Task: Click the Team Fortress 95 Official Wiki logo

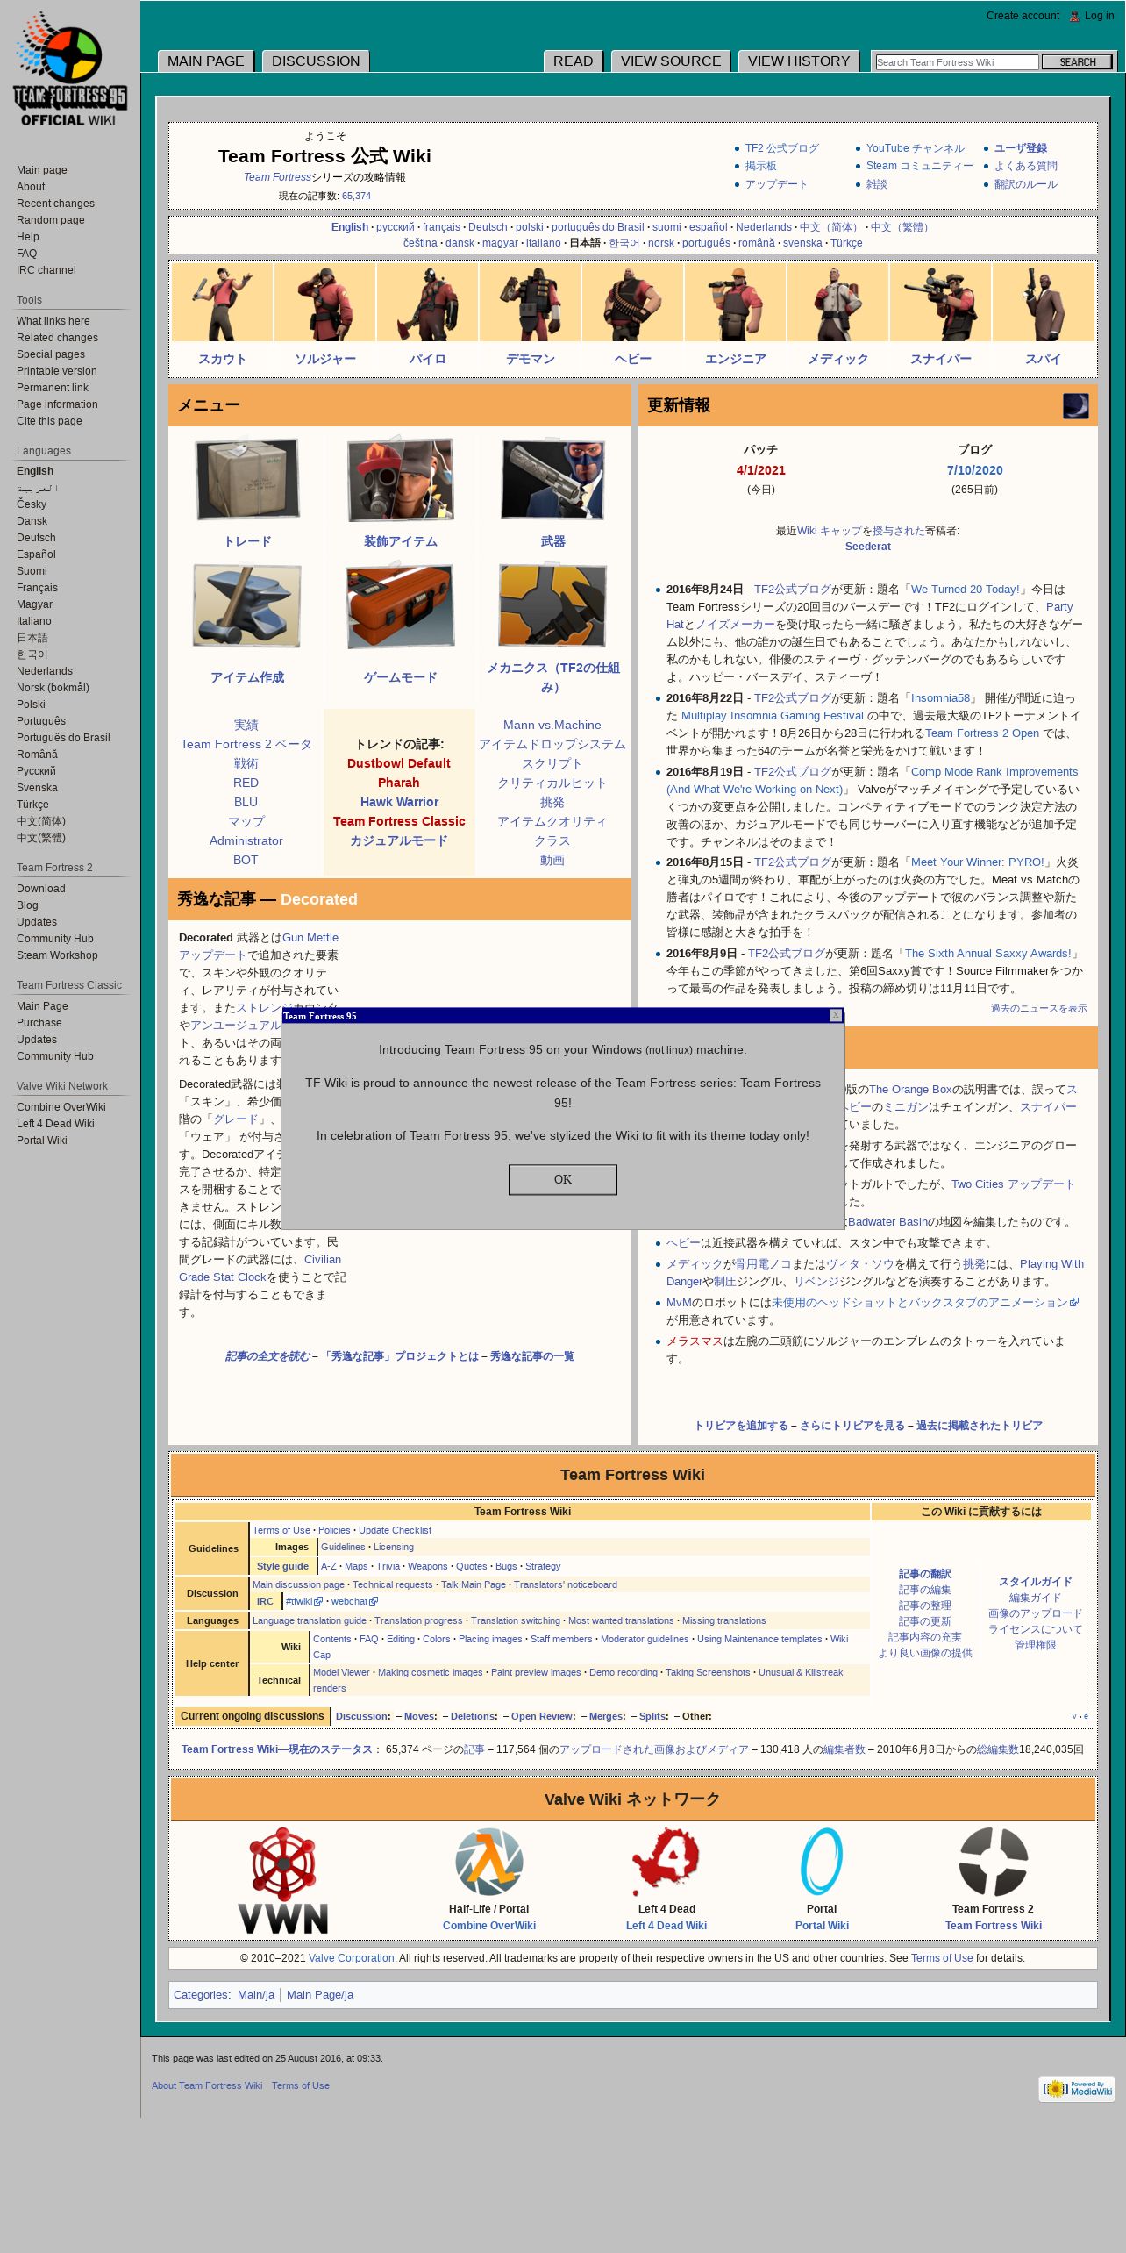Action: (x=70, y=70)
